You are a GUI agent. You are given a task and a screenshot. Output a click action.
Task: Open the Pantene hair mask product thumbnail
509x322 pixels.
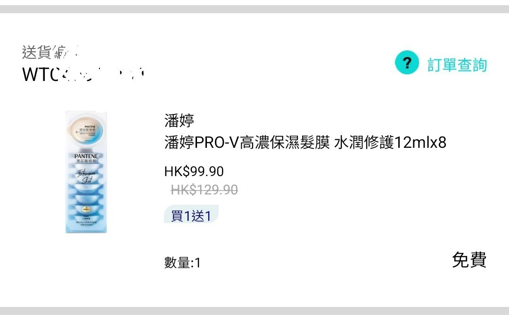[x=86, y=172]
